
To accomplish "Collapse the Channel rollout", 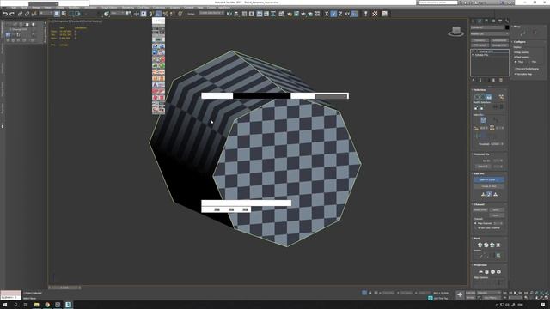I will pyautogui.click(x=480, y=204).
